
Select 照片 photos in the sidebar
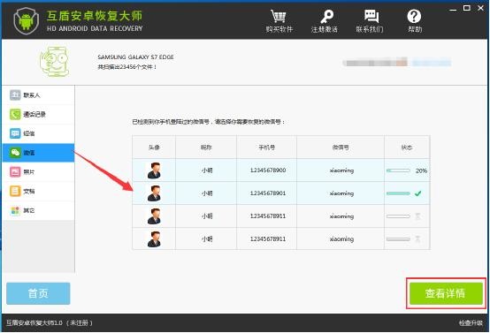(38, 172)
